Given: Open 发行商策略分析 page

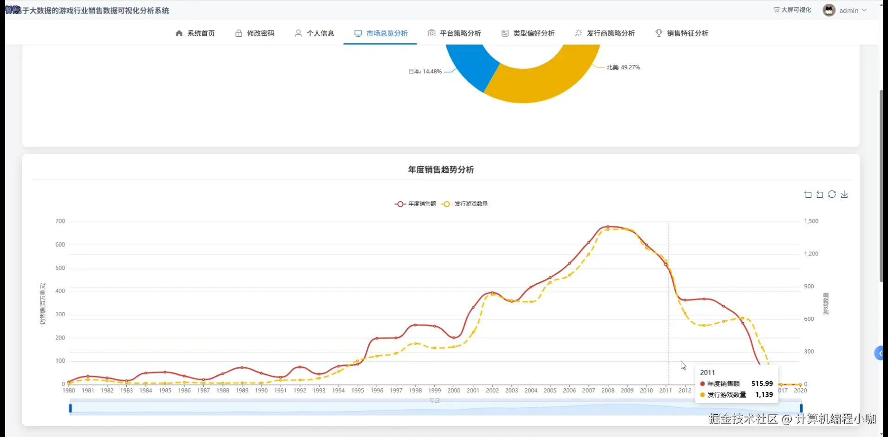Looking at the screenshot, I should tap(605, 33).
